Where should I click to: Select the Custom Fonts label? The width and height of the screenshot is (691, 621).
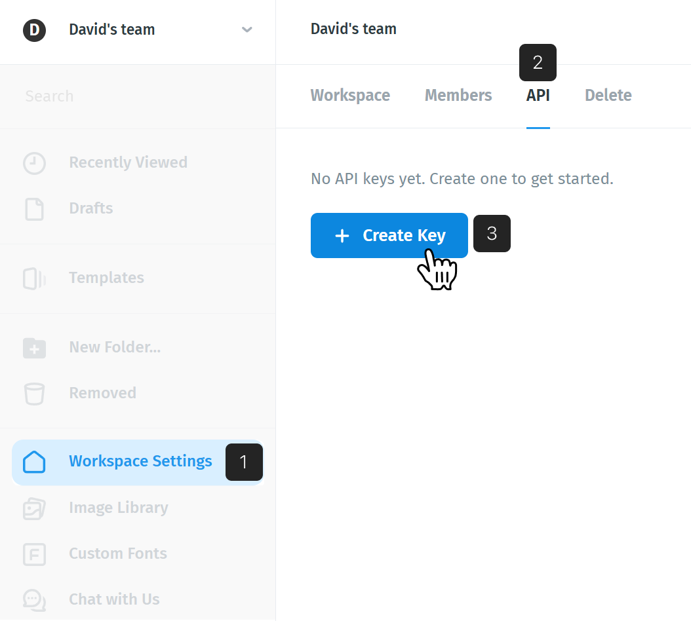(118, 554)
